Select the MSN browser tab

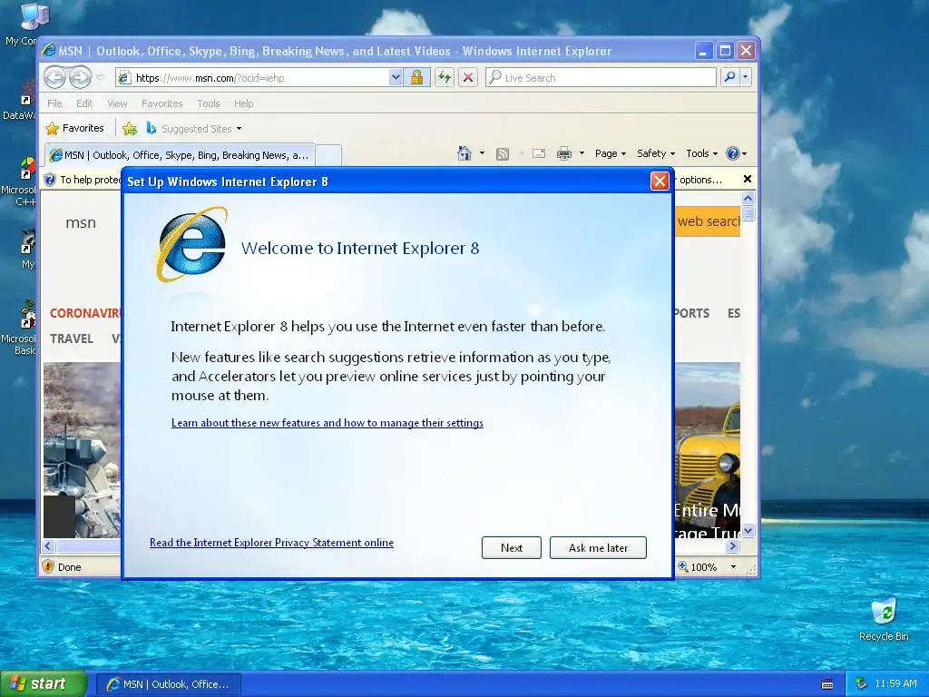coord(179,155)
